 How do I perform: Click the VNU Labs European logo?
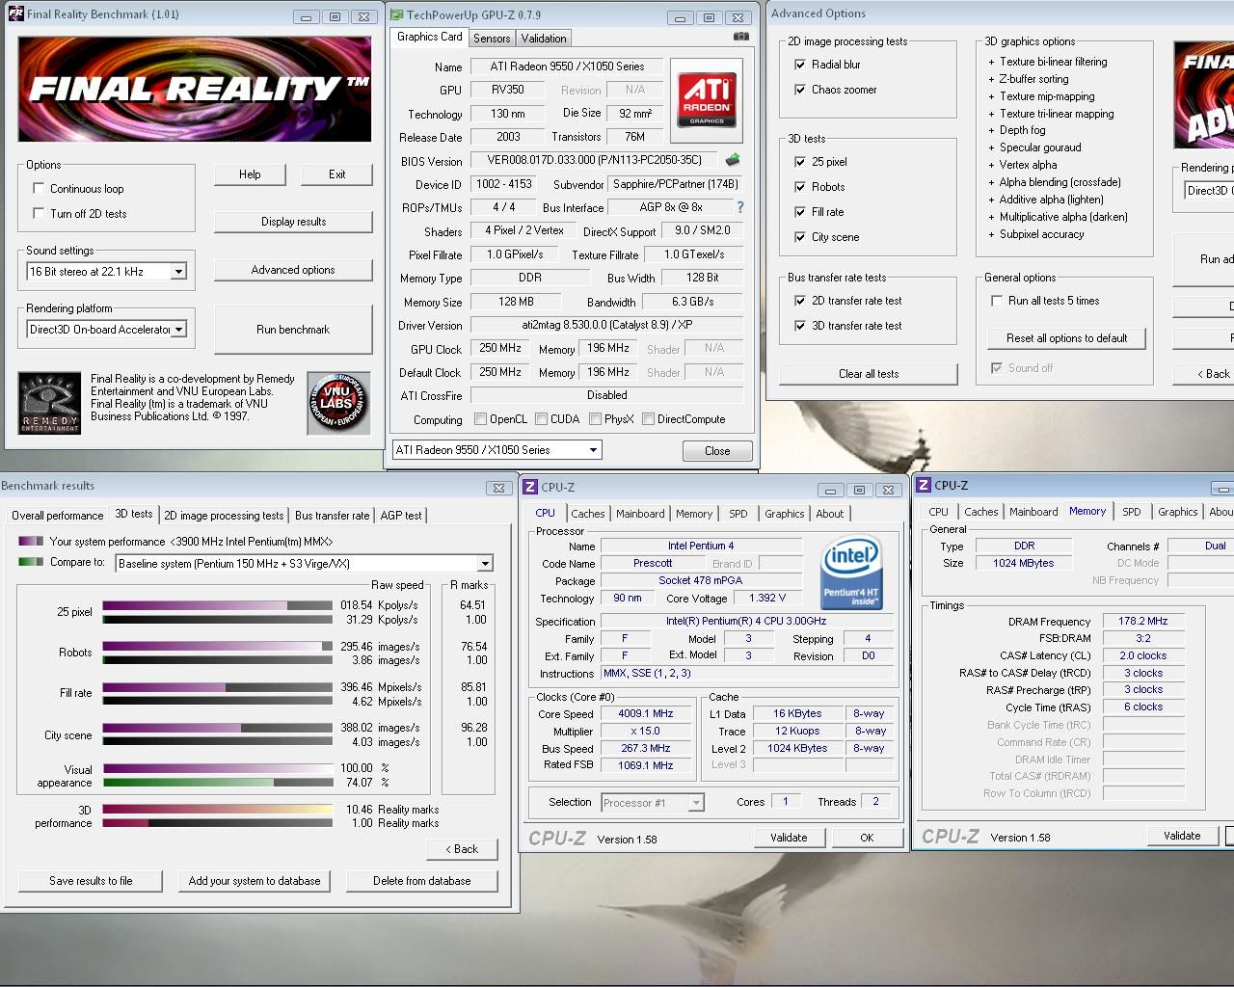click(x=338, y=403)
